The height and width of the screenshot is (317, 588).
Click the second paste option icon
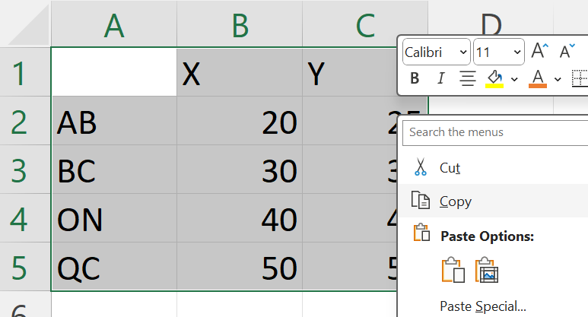[x=486, y=270]
